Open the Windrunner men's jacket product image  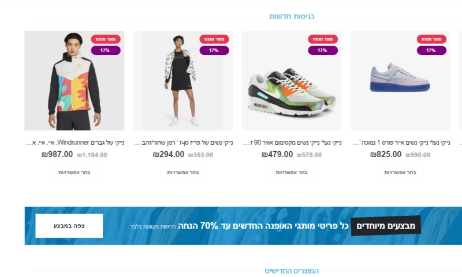pos(74,81)
